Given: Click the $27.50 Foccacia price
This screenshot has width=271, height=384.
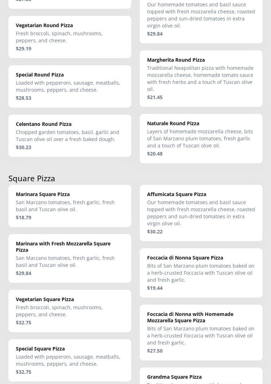Looking at the screenshot, I should pos(155,351).
